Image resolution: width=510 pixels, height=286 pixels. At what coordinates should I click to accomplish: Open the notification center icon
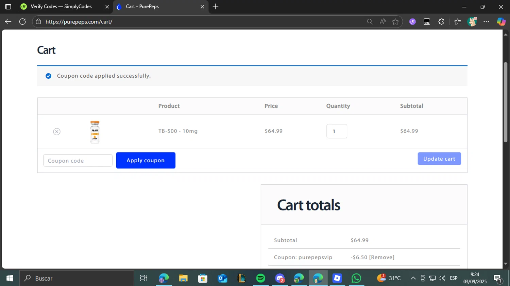point(498,279)
